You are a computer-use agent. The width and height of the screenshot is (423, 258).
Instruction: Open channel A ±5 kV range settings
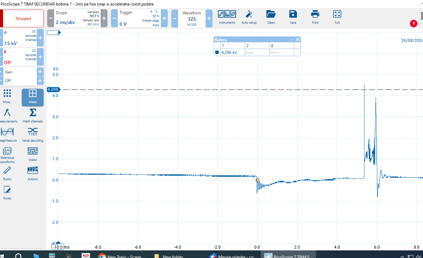click(19, 38)
